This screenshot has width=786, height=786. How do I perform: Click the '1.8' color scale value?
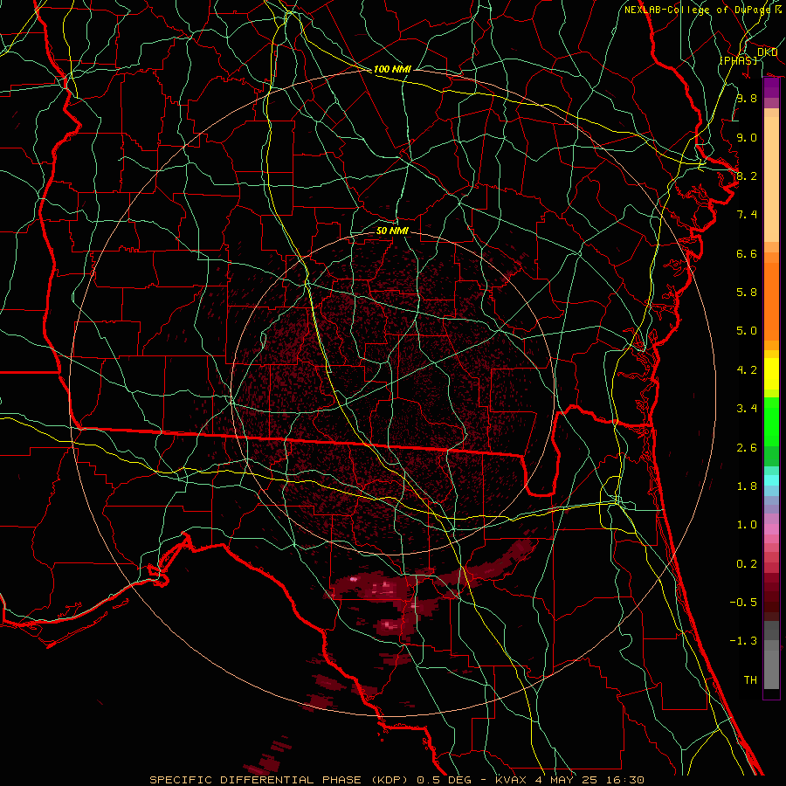(747, 486)
